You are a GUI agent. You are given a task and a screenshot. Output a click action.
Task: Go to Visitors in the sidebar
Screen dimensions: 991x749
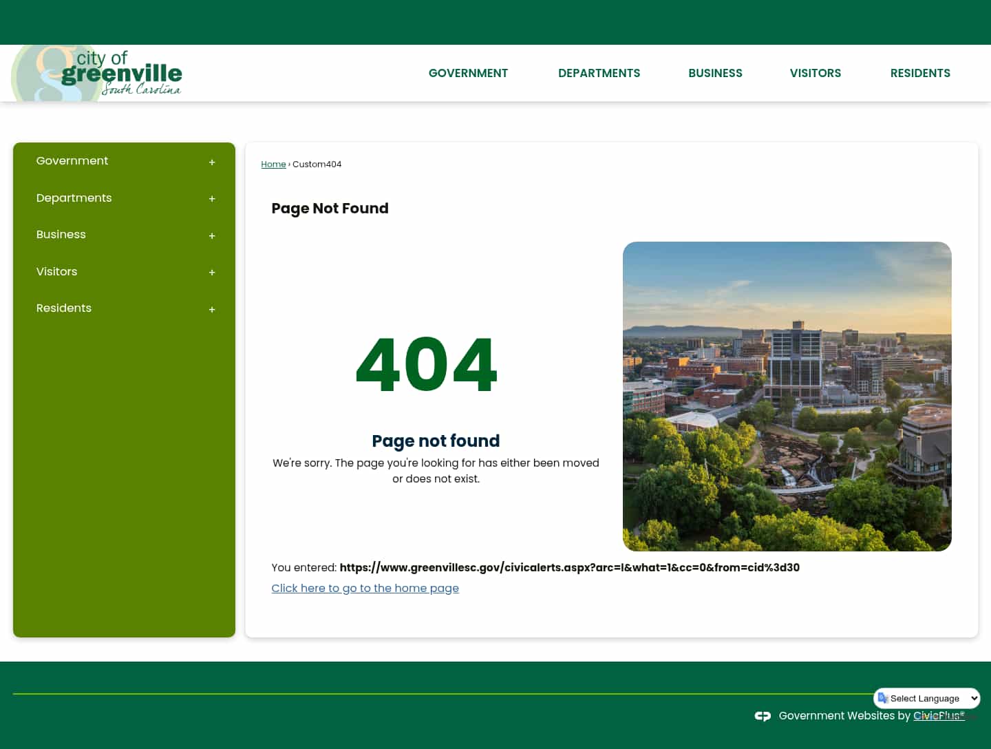[56, 271]
